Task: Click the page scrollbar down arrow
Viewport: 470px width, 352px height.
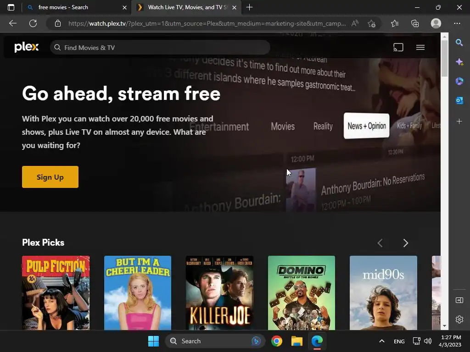Action: tap(444, 326)
